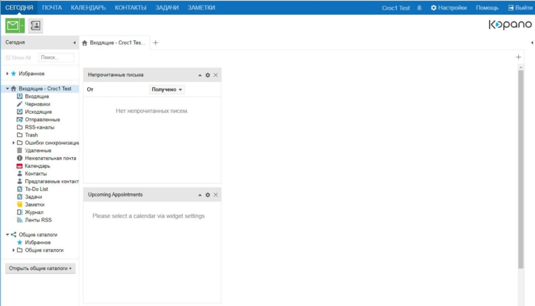Screen dimensions: 535x306
Task: Select the СЕГОДНЯ tab
Action: (19, 7)
